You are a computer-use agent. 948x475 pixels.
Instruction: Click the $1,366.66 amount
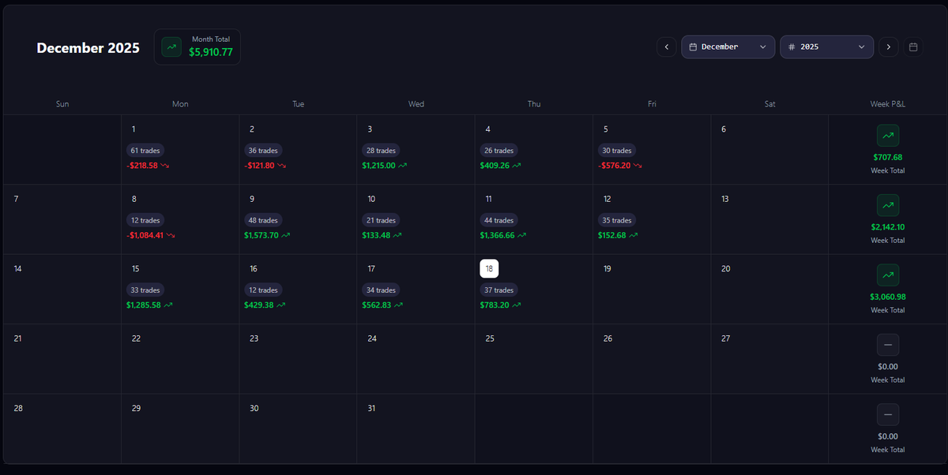click(x=497, y=235)
